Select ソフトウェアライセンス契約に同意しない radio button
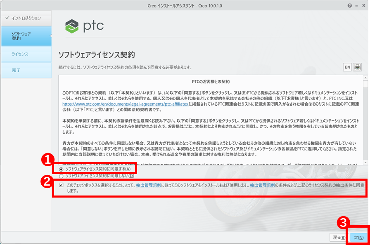Screen dimensions: 370x245 tap(62, 176)
